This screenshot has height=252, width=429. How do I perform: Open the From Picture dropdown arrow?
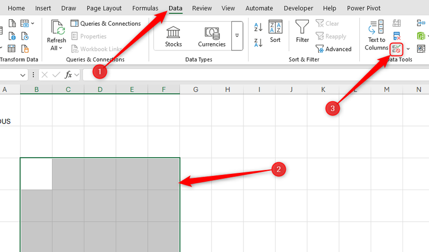click(x=33, y=23)
